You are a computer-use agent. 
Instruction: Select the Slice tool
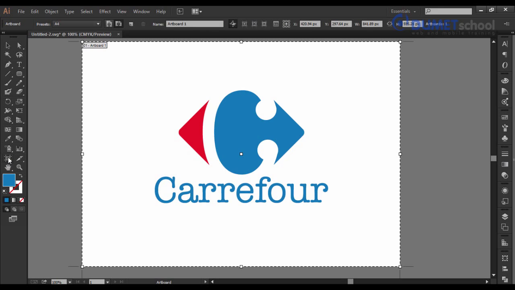19,158
